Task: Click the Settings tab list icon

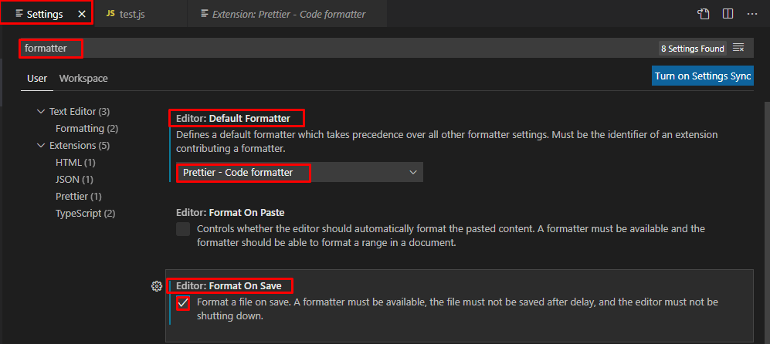Action: pos(19,14)
